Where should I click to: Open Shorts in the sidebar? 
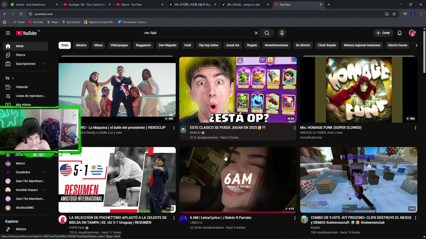pyautogui.click(x=25, y=55)
